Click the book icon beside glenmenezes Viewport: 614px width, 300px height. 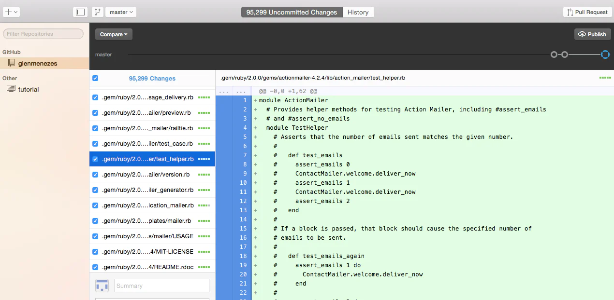tap(11, 63)
